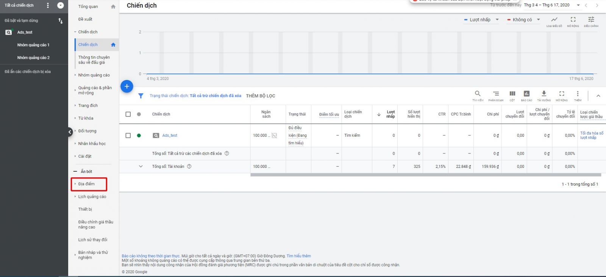Open Lịch quảng cáo in the navigation
The height and width of the screenshot is (277, 606).
point(92,197)
